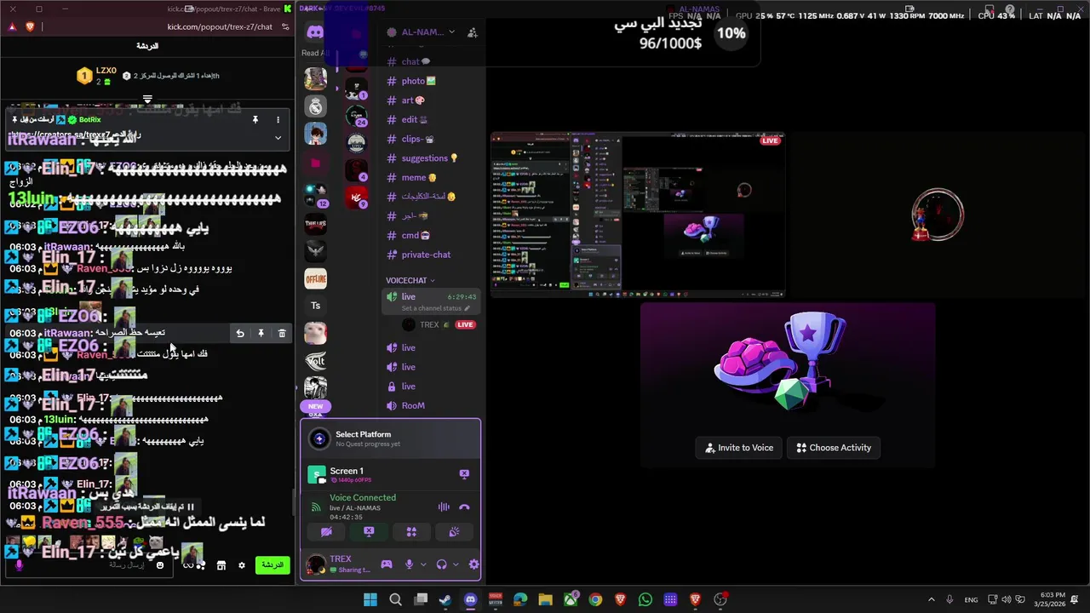Open the Brave Shields lion icon

30,26
